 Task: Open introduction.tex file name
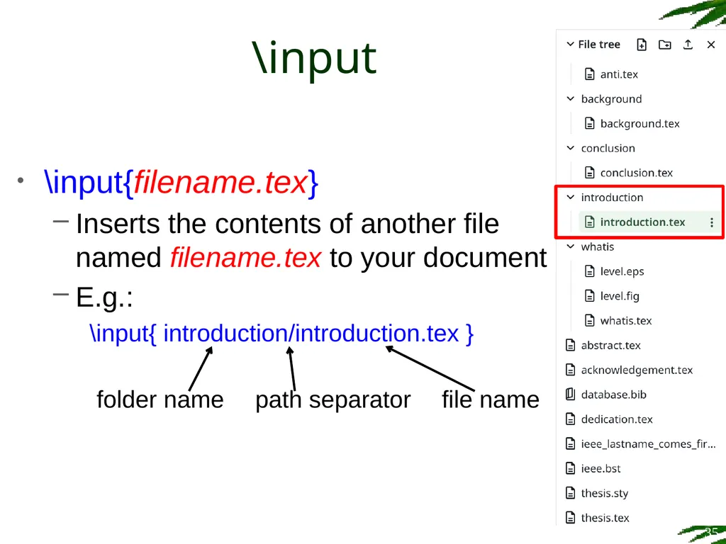[642, 222]
